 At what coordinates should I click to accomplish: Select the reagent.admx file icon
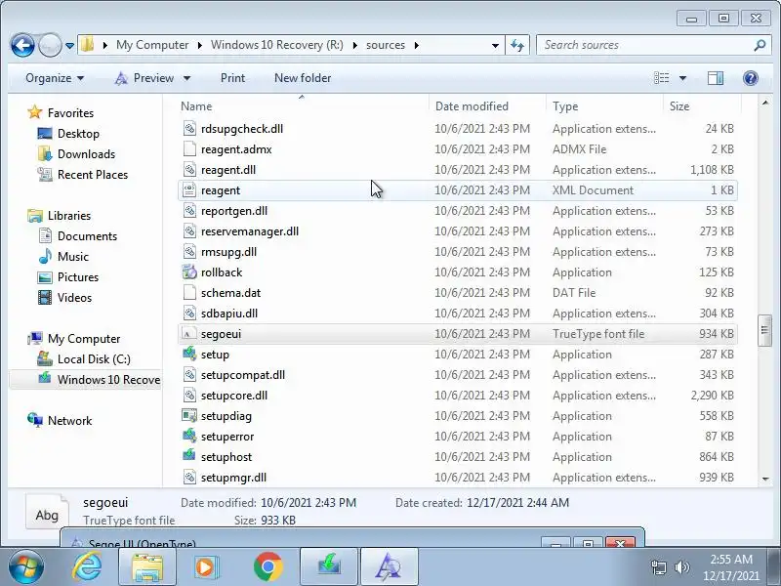click(x=189, y=149)
